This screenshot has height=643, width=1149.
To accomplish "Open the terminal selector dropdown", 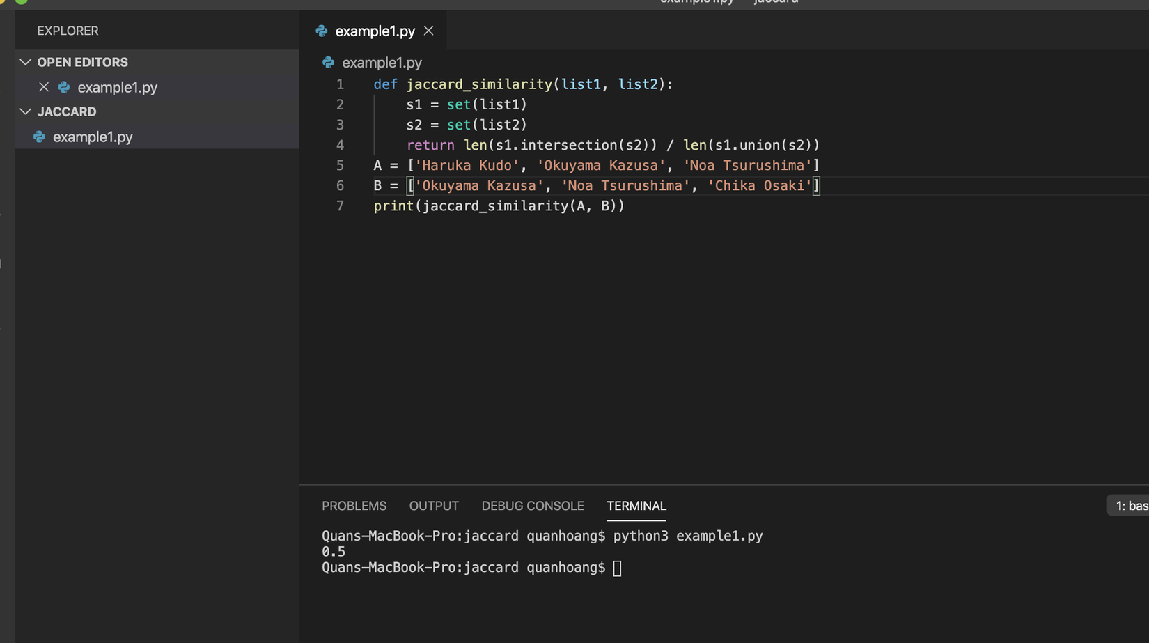I will coord(1130,506).
